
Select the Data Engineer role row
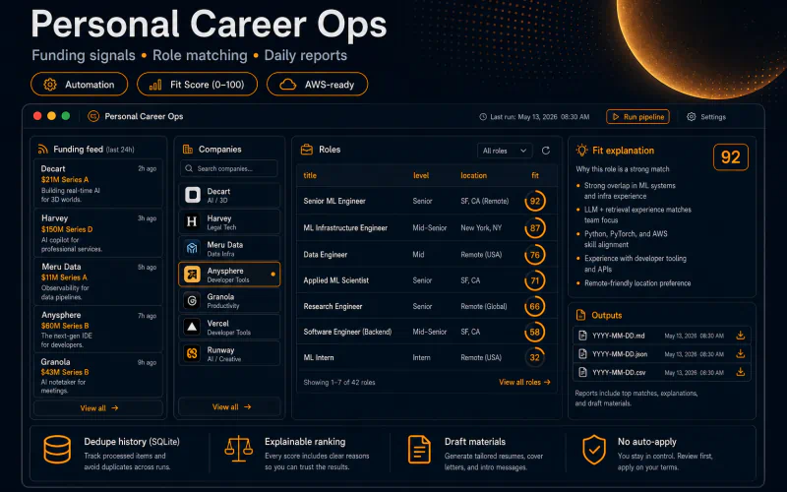(x=427, y=255)
